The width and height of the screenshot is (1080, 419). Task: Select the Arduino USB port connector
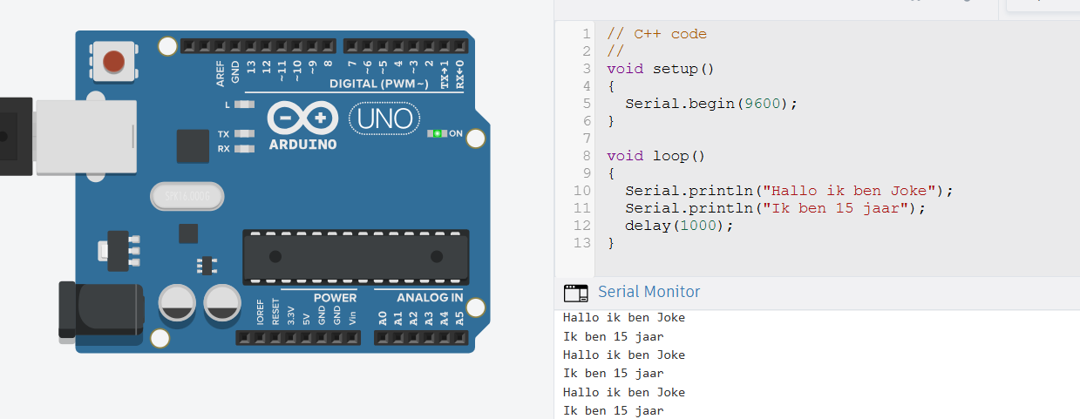pyautogui.click(x=85, y=137)
